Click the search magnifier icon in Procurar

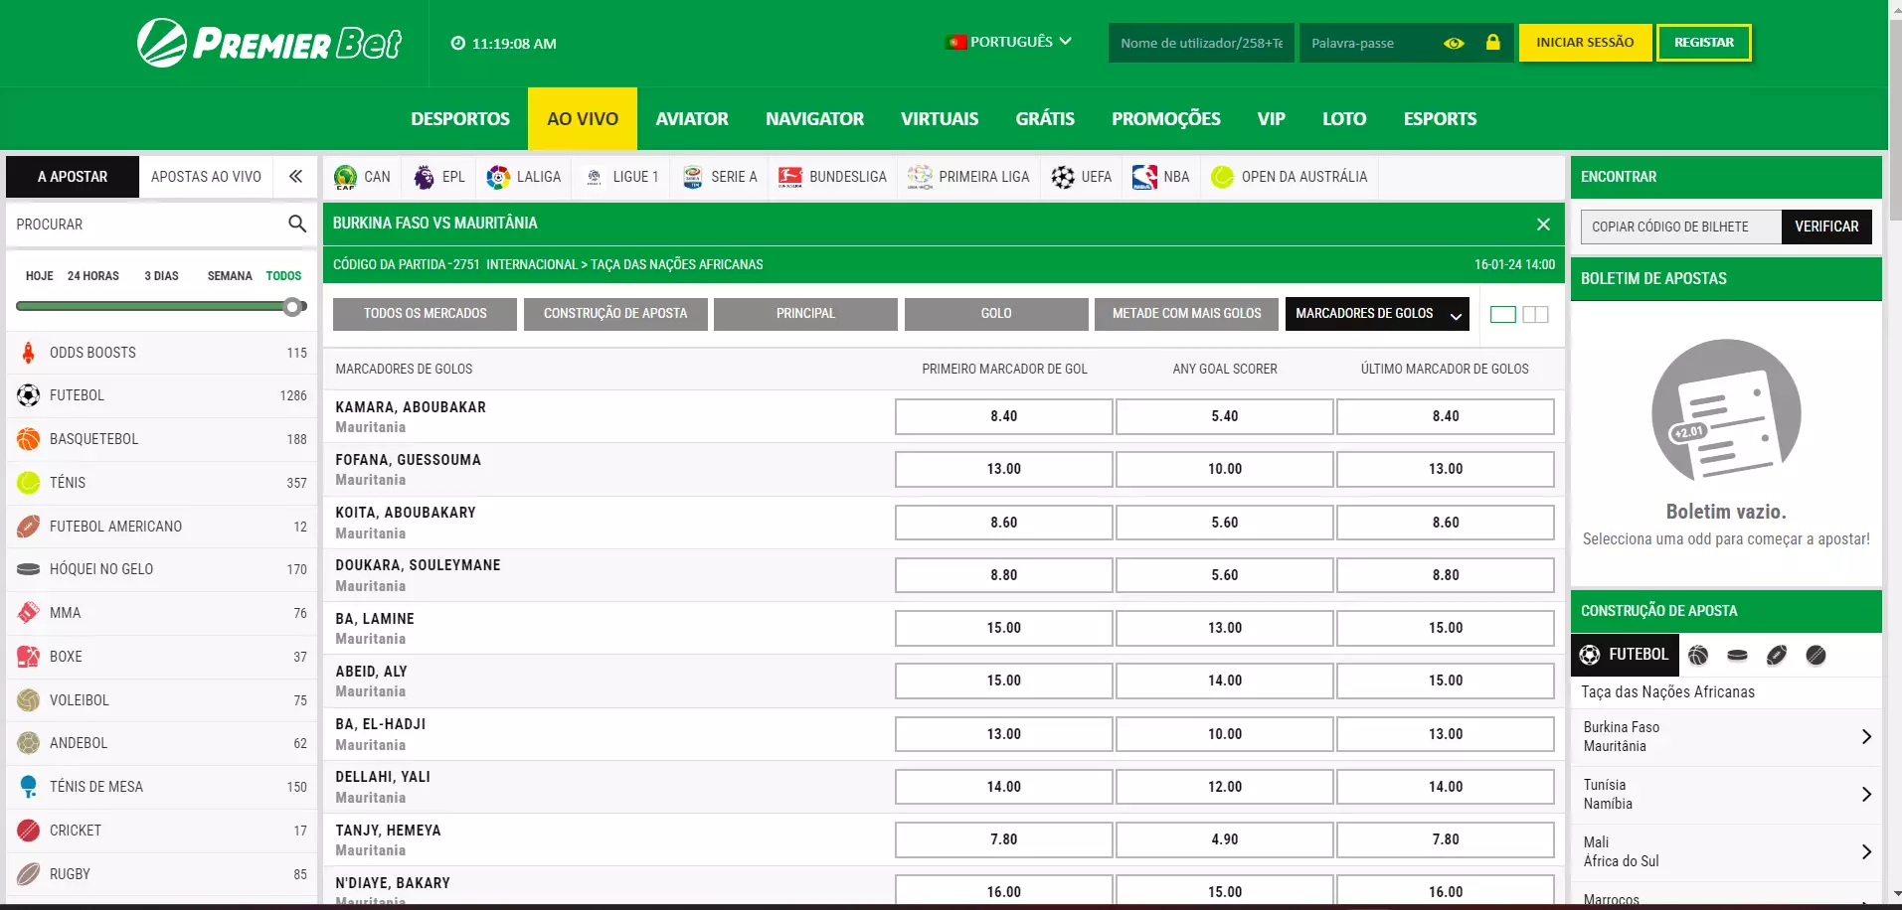296,224
